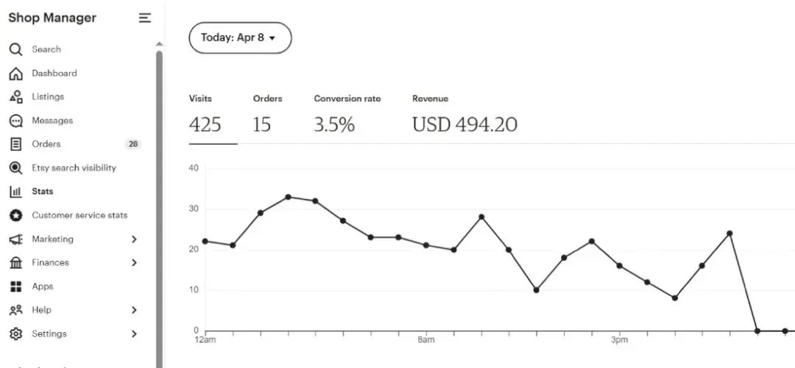Image resolution: width=795 pixels, height=368 pixels.
Task: Click the highest peak point on chart
Action: coord(288,197)
